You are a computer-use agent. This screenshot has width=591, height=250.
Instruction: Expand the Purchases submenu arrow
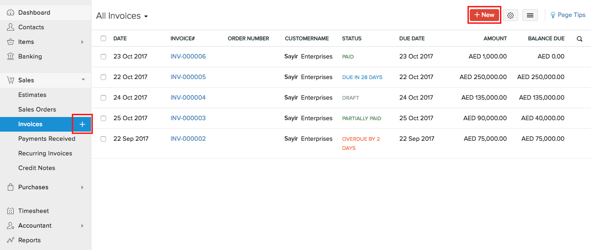[82, 187]
